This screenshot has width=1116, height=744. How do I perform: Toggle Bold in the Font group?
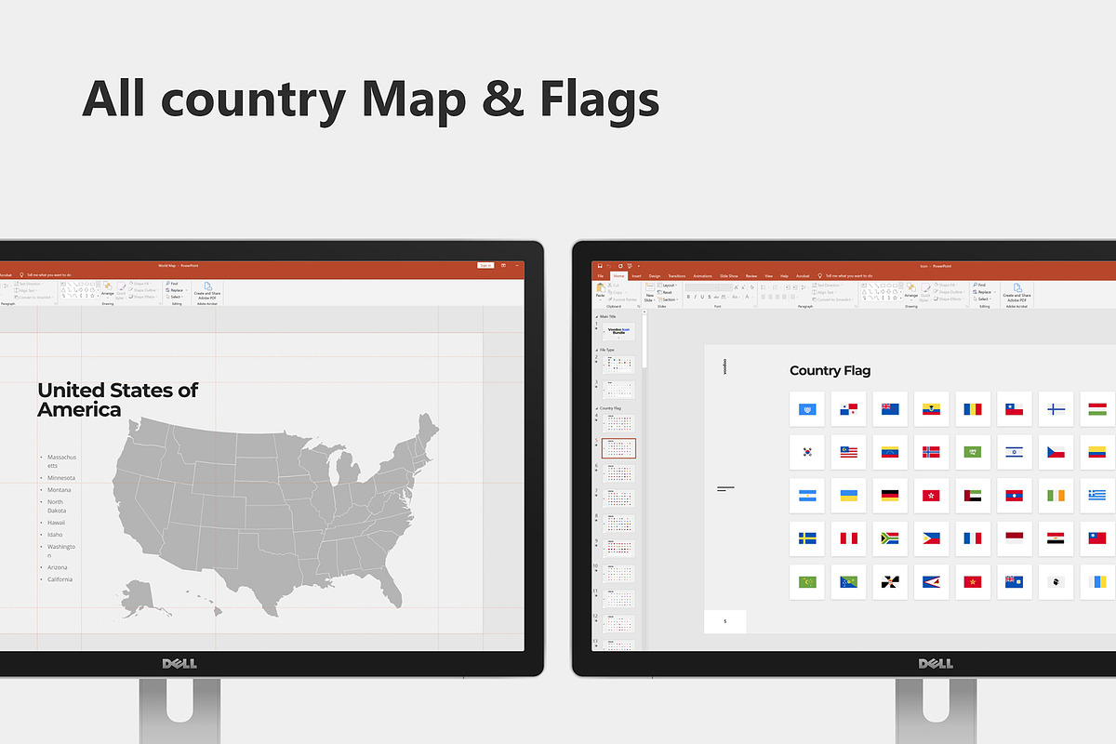[688, 297]
